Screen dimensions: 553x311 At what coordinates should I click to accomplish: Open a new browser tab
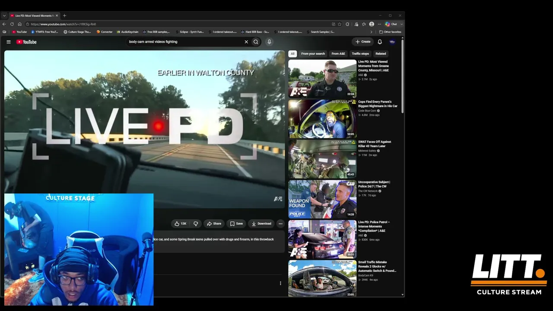tap(64, 16)
